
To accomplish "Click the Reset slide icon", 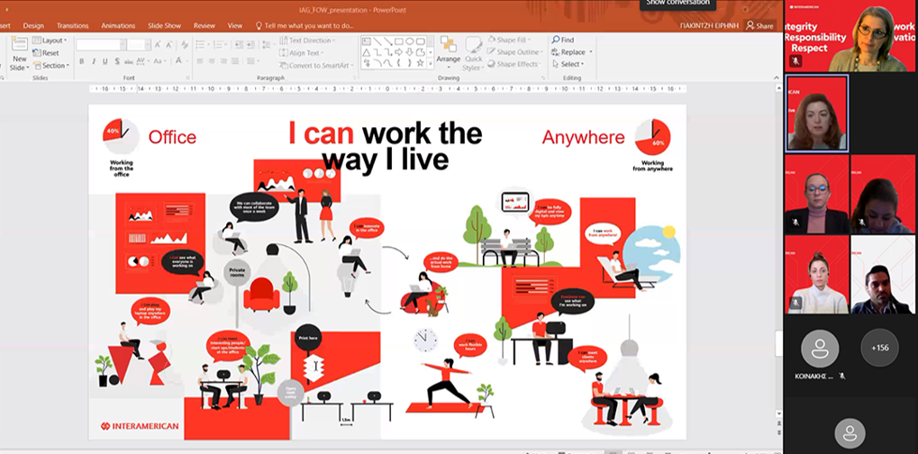I will click(36, 52).
